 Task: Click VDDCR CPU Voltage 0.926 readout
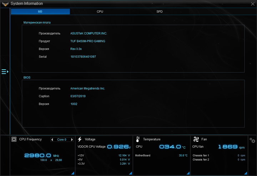click(x=119, y=147)
